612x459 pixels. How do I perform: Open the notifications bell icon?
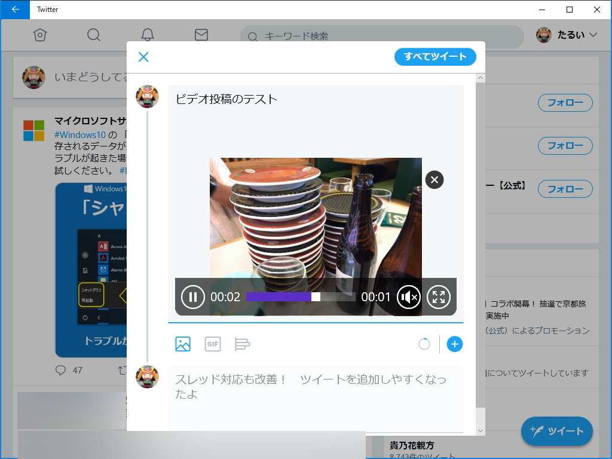click(147, 35)
